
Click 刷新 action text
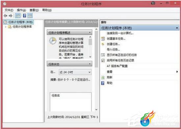(110, 77)
